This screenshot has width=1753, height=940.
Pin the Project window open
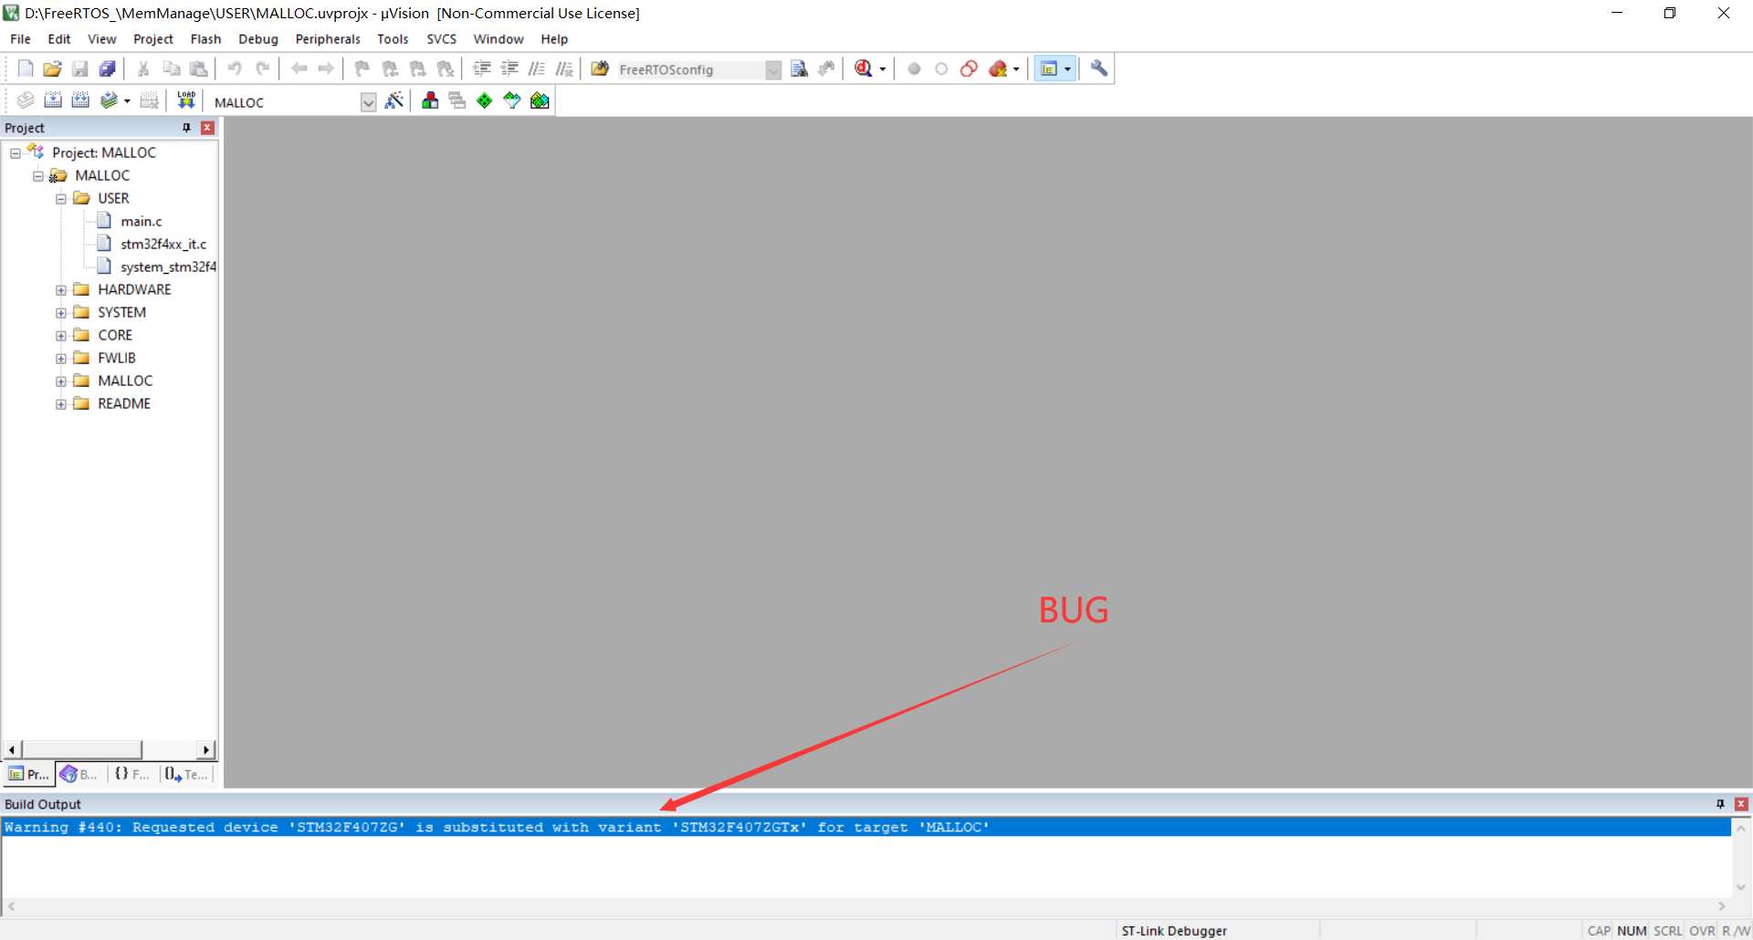click(x=186, y=128)
